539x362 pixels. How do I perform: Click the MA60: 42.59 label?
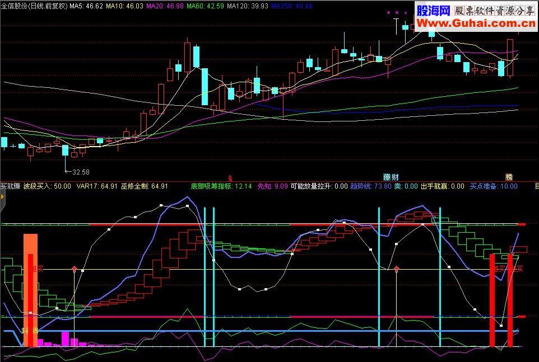point(205,6)
